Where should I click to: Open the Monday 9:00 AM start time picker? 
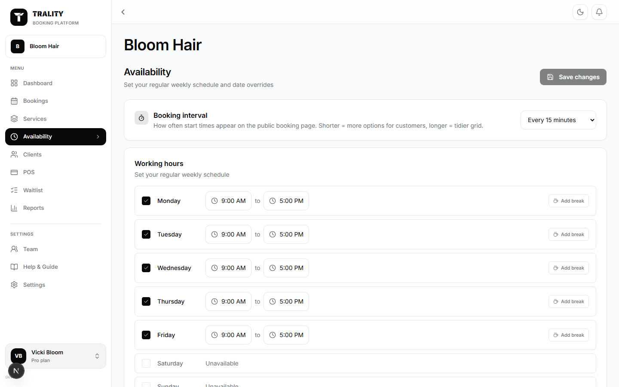(228, 201)
